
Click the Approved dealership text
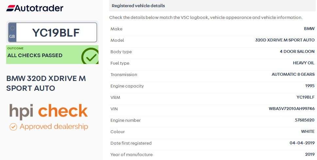click(54, 126)
